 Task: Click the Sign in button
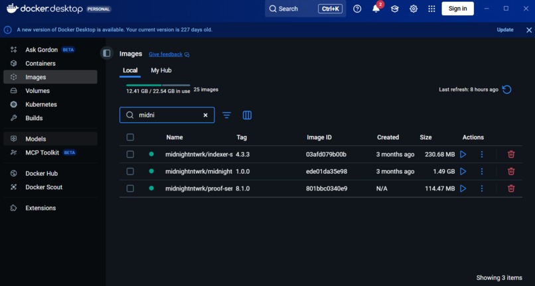[x=457, y=9]
